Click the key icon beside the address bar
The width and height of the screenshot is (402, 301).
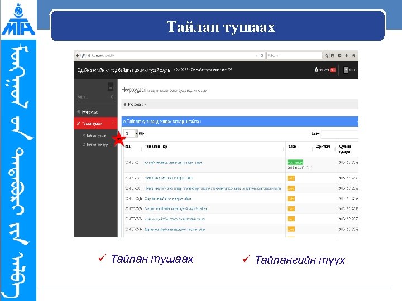coord(83,55)
